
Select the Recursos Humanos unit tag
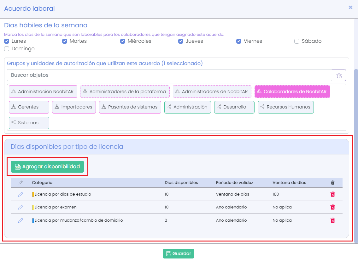point(285,107)
